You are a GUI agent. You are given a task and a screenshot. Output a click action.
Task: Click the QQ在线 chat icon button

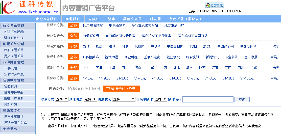[x=214, y=6]
